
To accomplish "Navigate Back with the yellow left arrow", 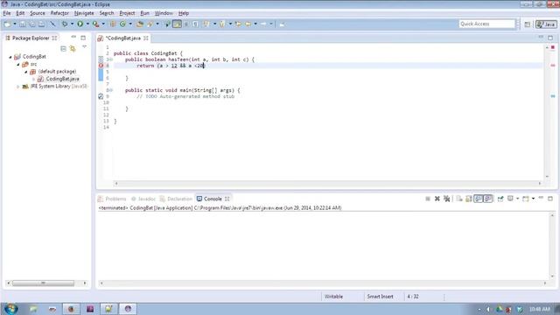I will pyautogui.click(x=248, y=24).
